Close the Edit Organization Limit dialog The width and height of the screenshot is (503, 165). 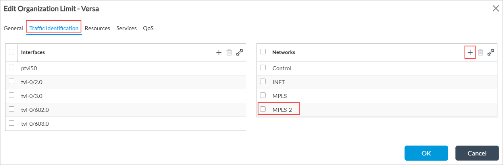coord(495,9)
